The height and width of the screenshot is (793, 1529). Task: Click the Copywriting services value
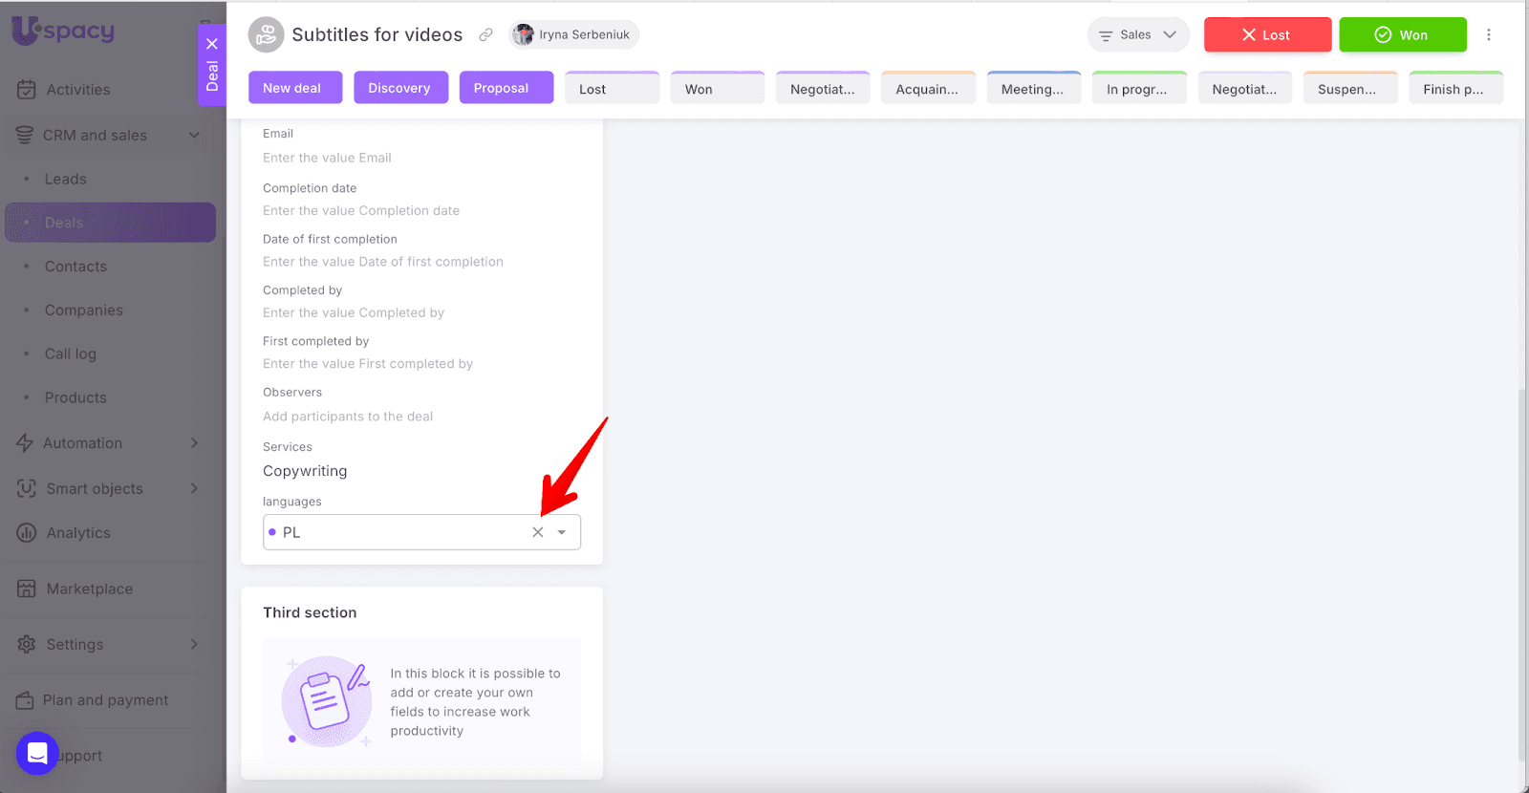point(305,471)
